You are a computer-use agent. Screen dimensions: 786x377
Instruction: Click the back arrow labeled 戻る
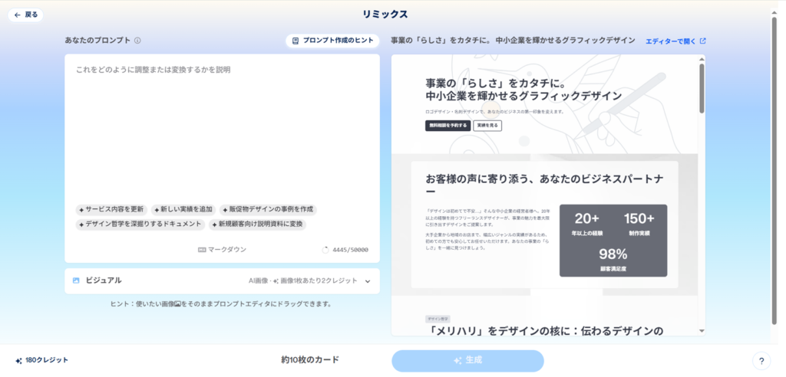(x=25, y=15)
